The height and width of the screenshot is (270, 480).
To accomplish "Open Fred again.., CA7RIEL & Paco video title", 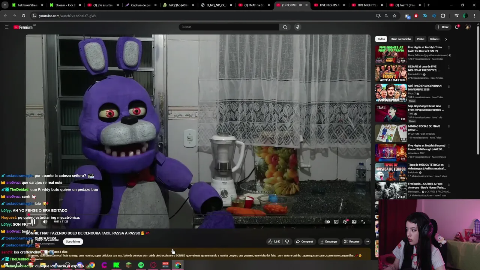I will click(x=427, y=186).
